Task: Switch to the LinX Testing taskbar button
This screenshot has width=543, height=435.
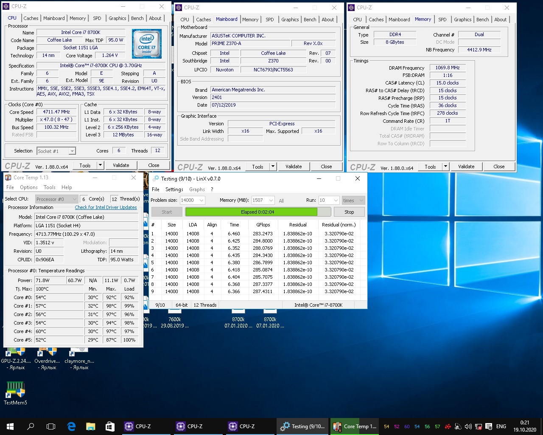Action: pyautogui.click(x=303, y=427)
